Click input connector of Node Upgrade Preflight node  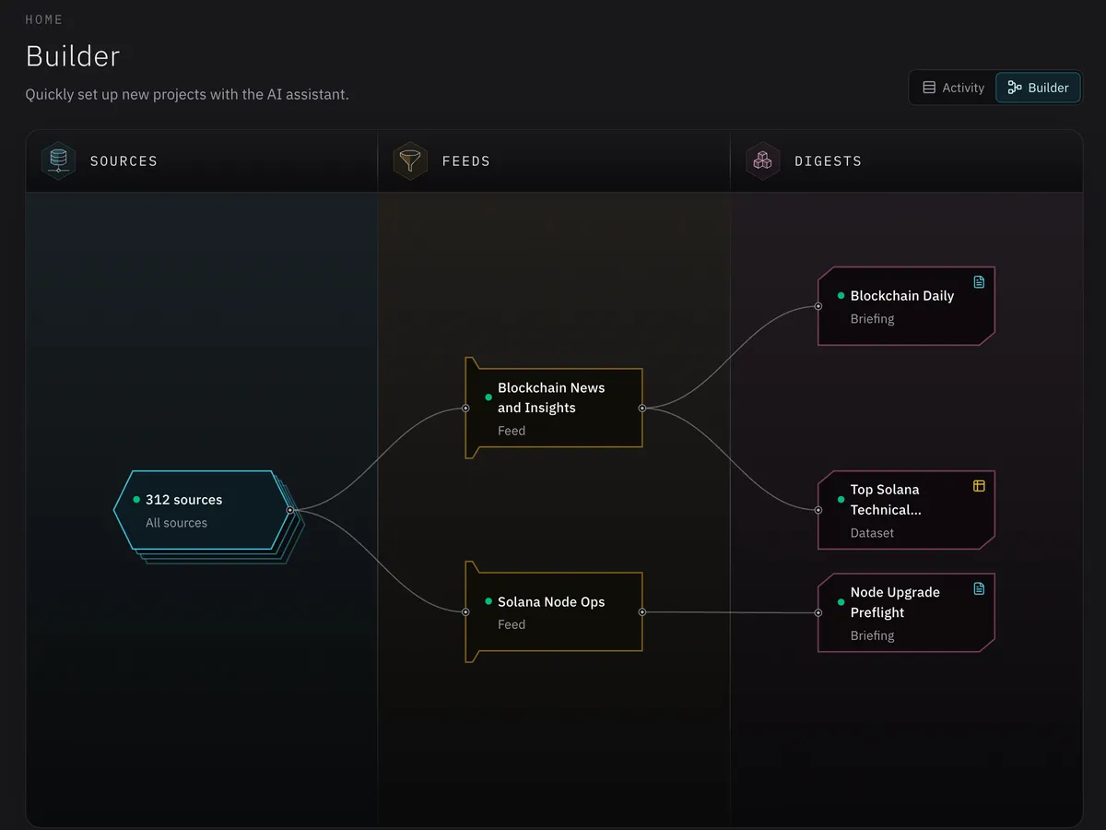click(x=818, y=612)
